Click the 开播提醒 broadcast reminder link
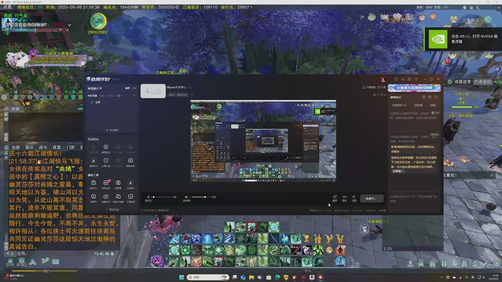The image size is (502, 282). 369,87
